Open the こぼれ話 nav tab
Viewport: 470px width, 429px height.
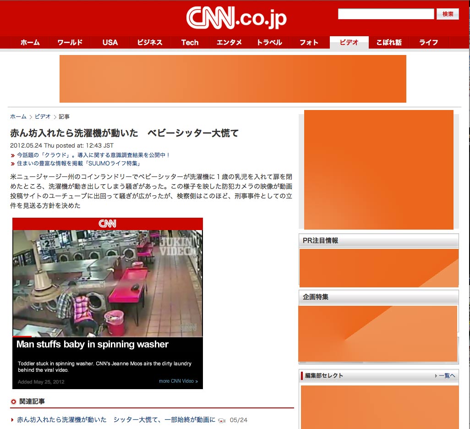point(389,42)
